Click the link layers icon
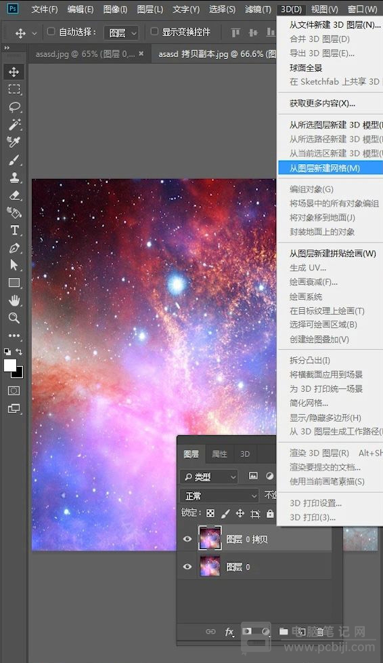 [210, 631]
